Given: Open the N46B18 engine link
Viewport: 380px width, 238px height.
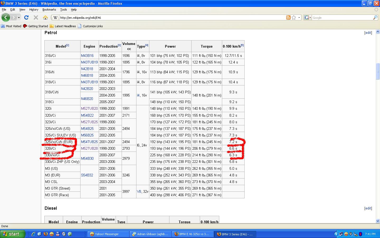Looking at the screenshot, I should tap(87, 75).
